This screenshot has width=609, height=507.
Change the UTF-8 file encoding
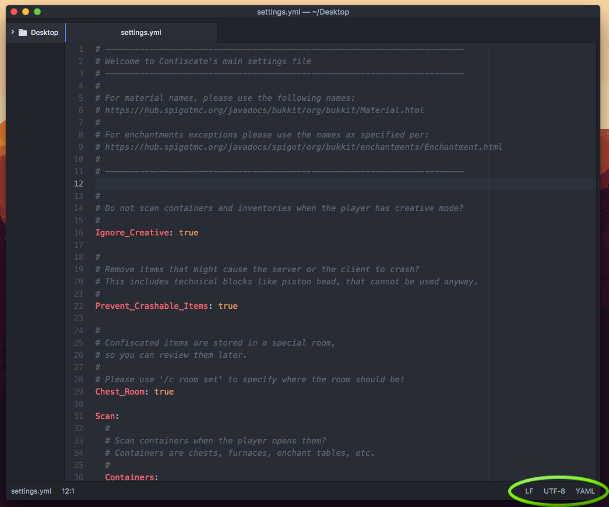(x=554, y=491)
